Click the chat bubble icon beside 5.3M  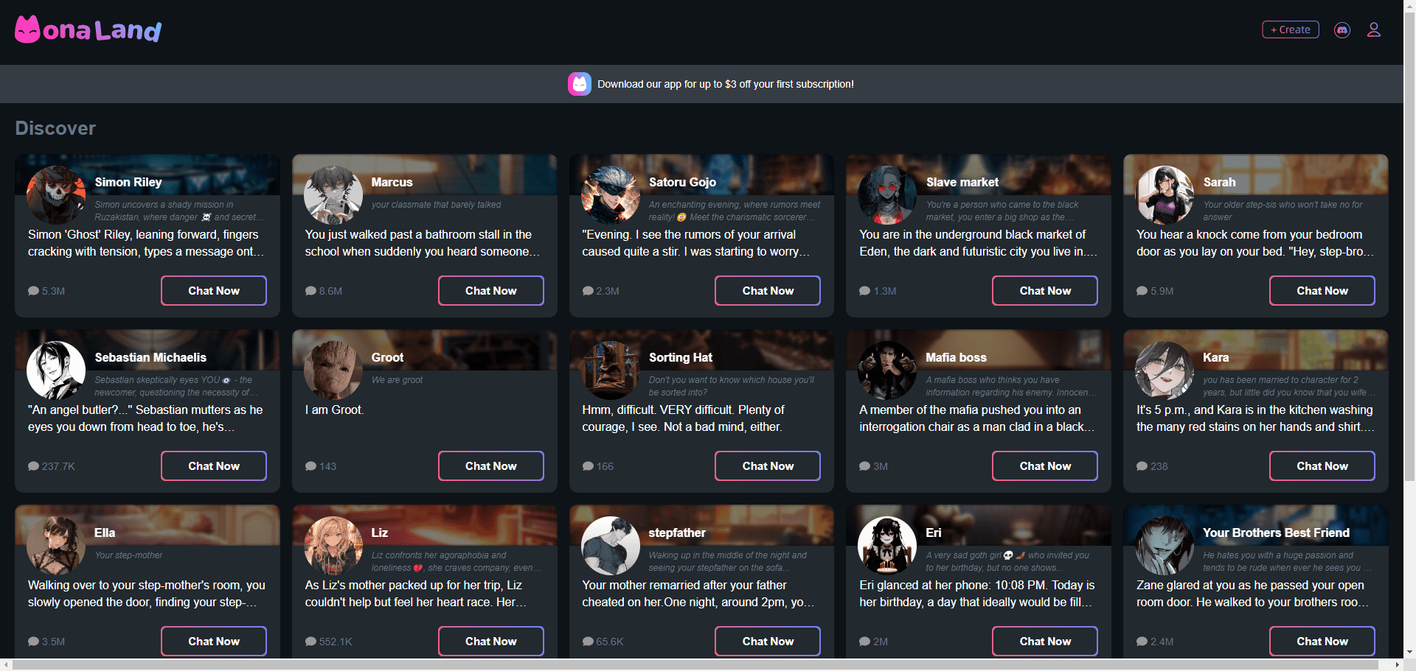(x=33, y=291)
